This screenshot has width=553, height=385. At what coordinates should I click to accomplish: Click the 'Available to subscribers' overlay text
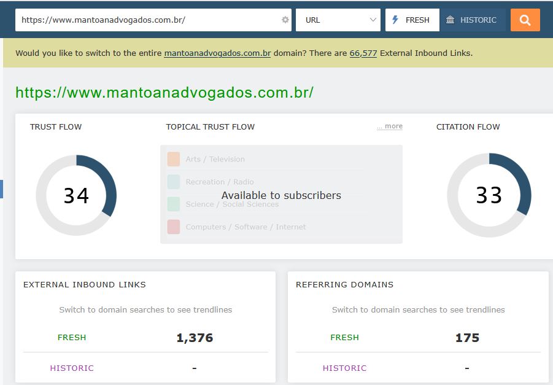[x=282, y=195]
